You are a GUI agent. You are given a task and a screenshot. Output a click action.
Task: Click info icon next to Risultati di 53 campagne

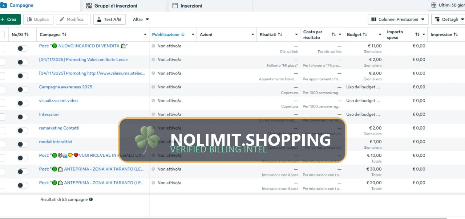coord(91,199)
